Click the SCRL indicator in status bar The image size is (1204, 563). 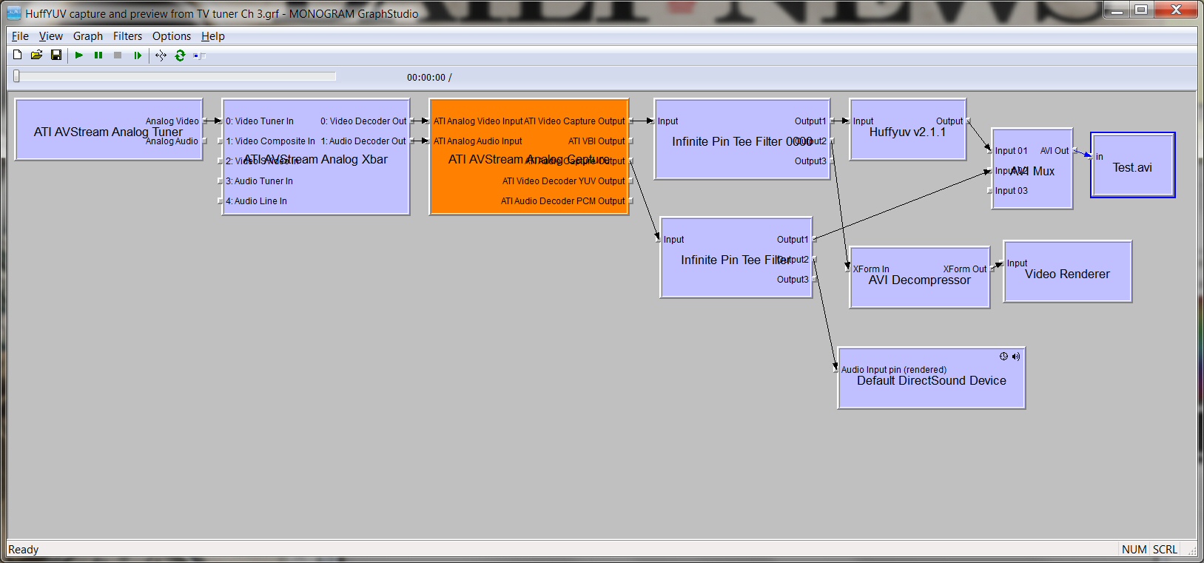click(1165, 550)
